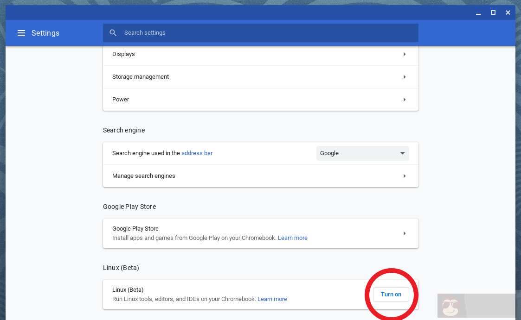Open Learn more link for Google Play

coord(292,238)
